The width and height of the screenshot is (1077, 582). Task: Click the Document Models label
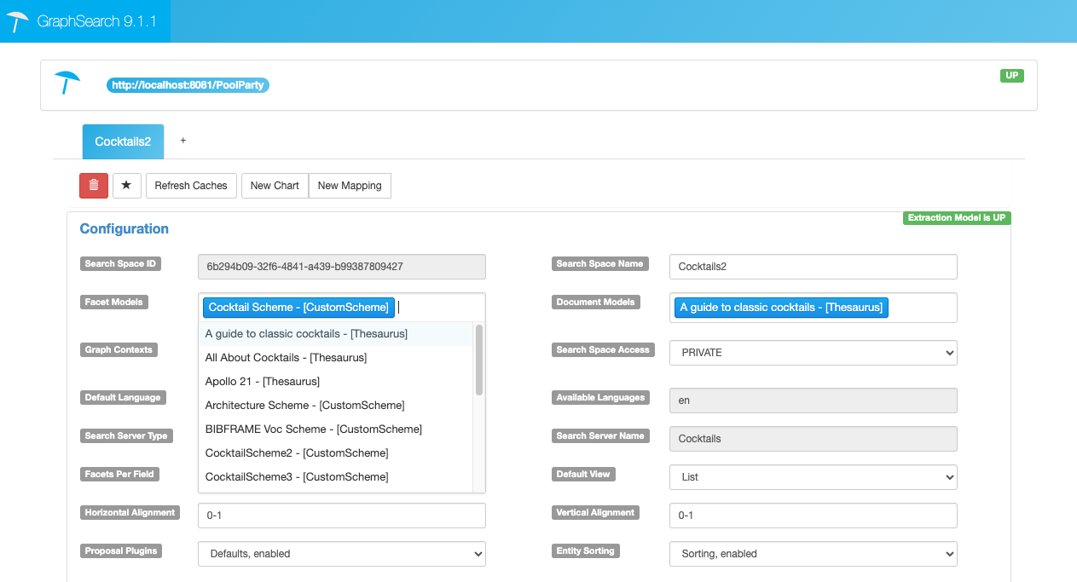tap(595, 302)
